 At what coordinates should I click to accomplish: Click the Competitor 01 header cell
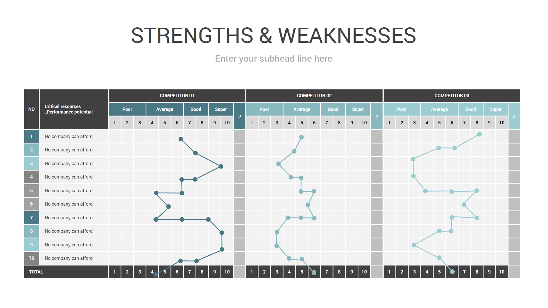pos(177,96)
